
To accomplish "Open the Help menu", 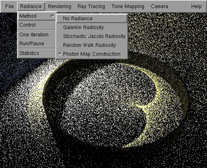I will (x=196, y=6).
